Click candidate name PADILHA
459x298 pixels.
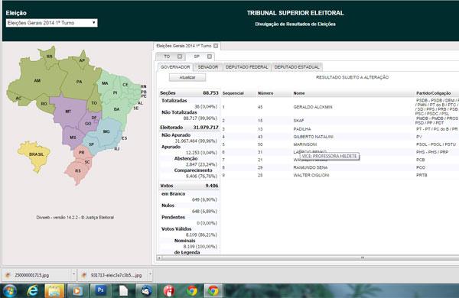point(302,129)
